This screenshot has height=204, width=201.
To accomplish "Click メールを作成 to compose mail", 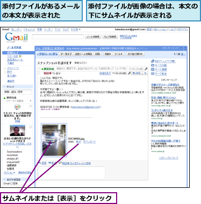I will click(x=14, y=47).
